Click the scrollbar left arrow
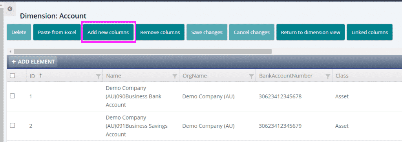The width and height of the screenshot is (402, 142). click(x=10, y=52)
